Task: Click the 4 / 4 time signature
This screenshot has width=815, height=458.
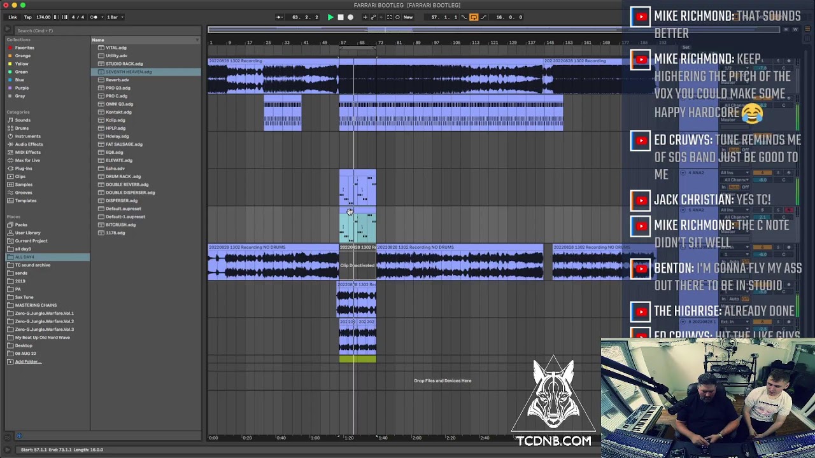Action: click(x=78, y=17)
